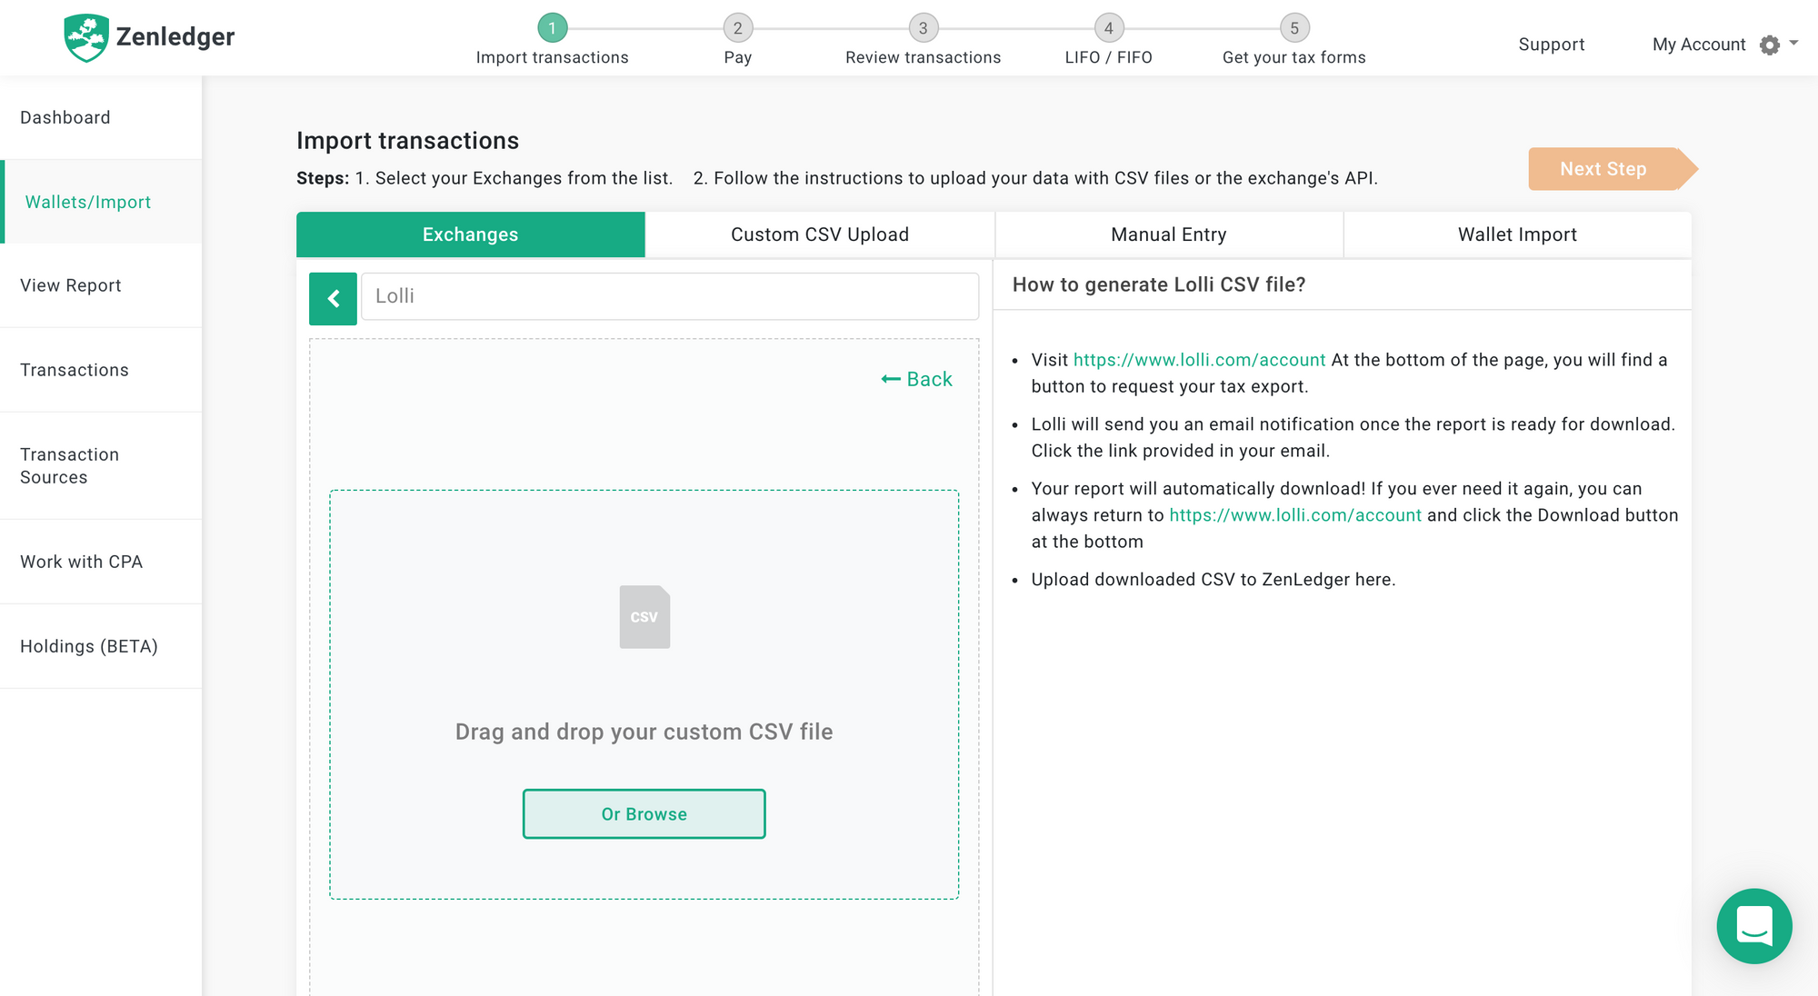The width and height of the screenshot is (1818, 996).
Task: Switch to the Wallet Import tab
Action: pyautogui.click(x=1517, y=234)
